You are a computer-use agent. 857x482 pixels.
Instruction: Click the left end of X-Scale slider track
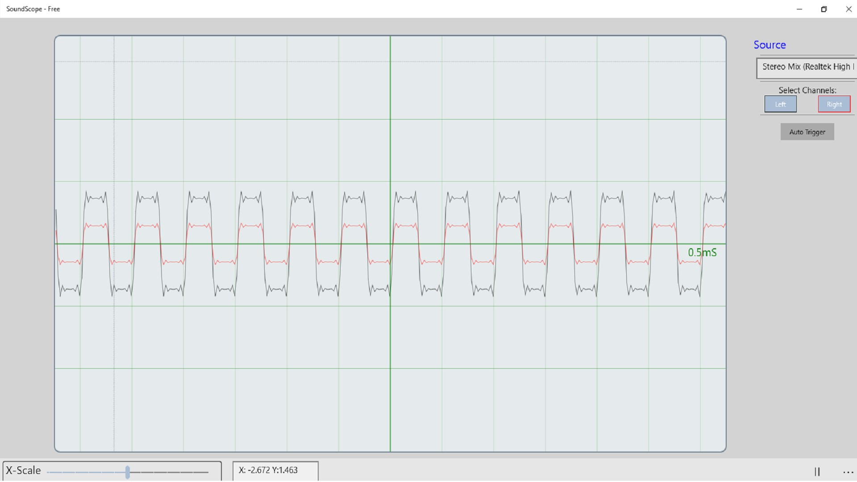49,472
